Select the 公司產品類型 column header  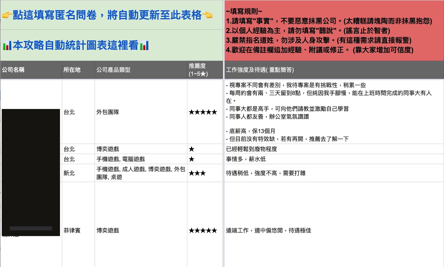pos(141,70)
